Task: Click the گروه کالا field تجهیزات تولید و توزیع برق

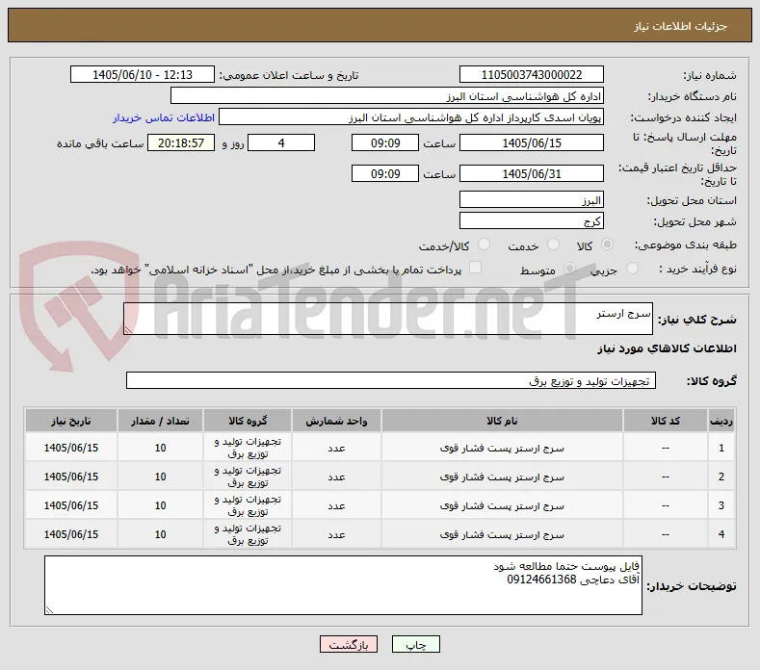Action: point(391,381)
